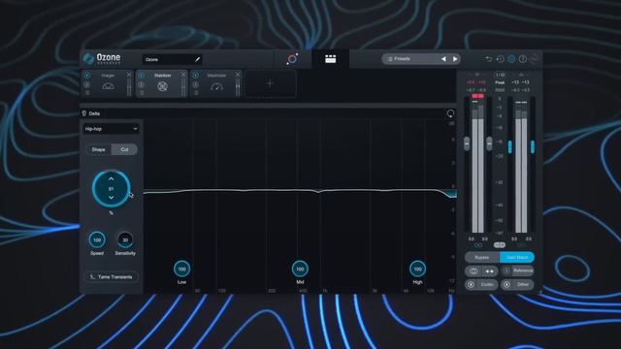Click the Undo arrow icon

pyautogui.click(x=489, y=59)
